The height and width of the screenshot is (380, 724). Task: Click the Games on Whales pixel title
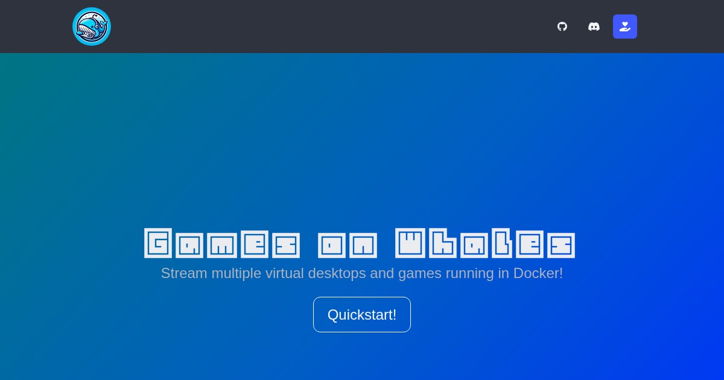360,243
